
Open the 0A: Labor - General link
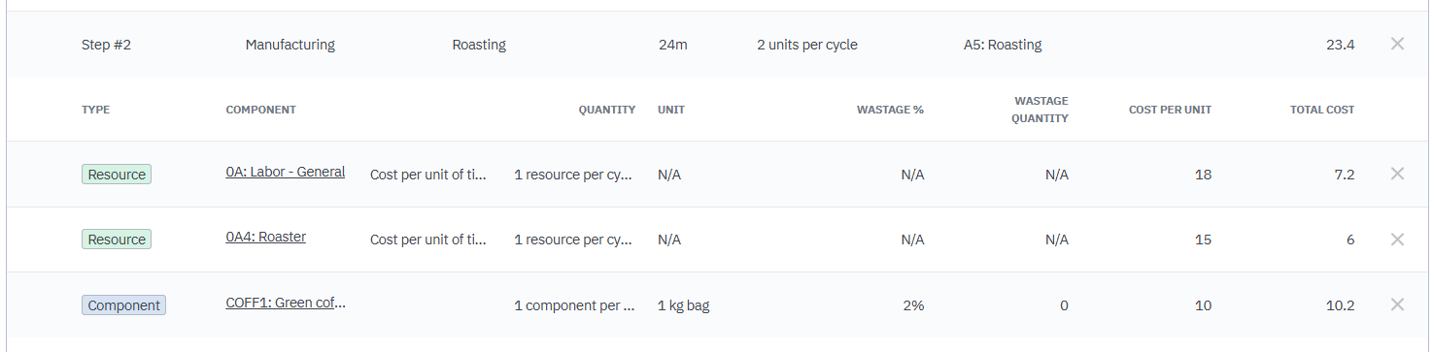pyautogui.click(x=286, y=173)
